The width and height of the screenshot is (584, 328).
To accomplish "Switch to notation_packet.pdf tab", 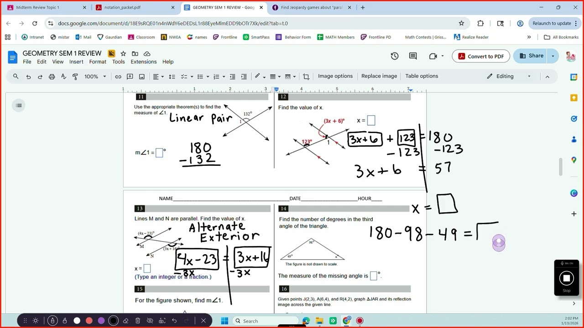I will [136, 7].
